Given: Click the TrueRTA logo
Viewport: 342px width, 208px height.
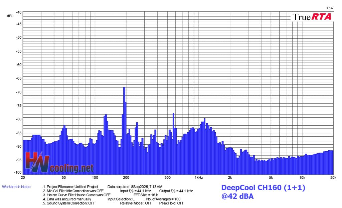Looking at the screenshot, I should (x=312, y=17).
